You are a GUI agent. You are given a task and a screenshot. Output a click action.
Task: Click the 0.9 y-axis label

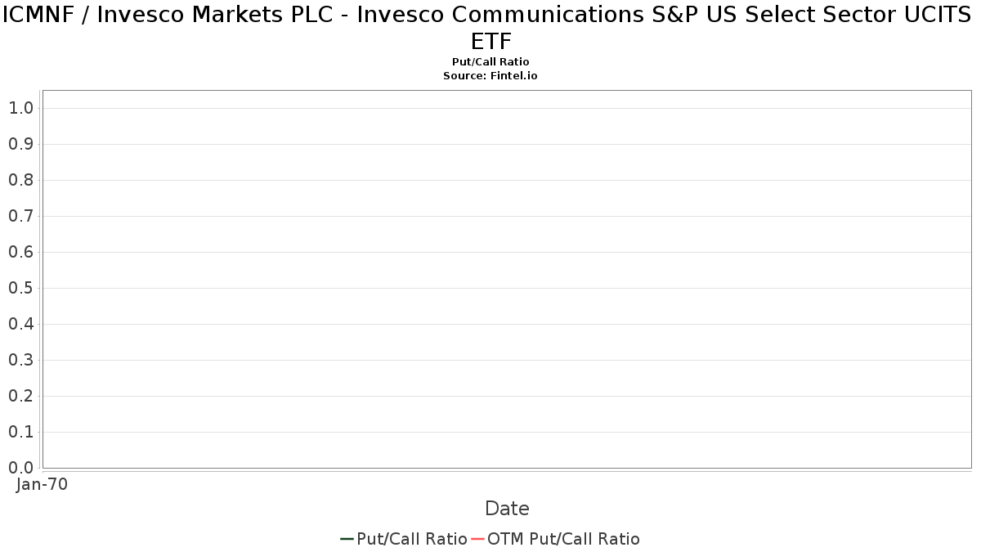point(20,144)
